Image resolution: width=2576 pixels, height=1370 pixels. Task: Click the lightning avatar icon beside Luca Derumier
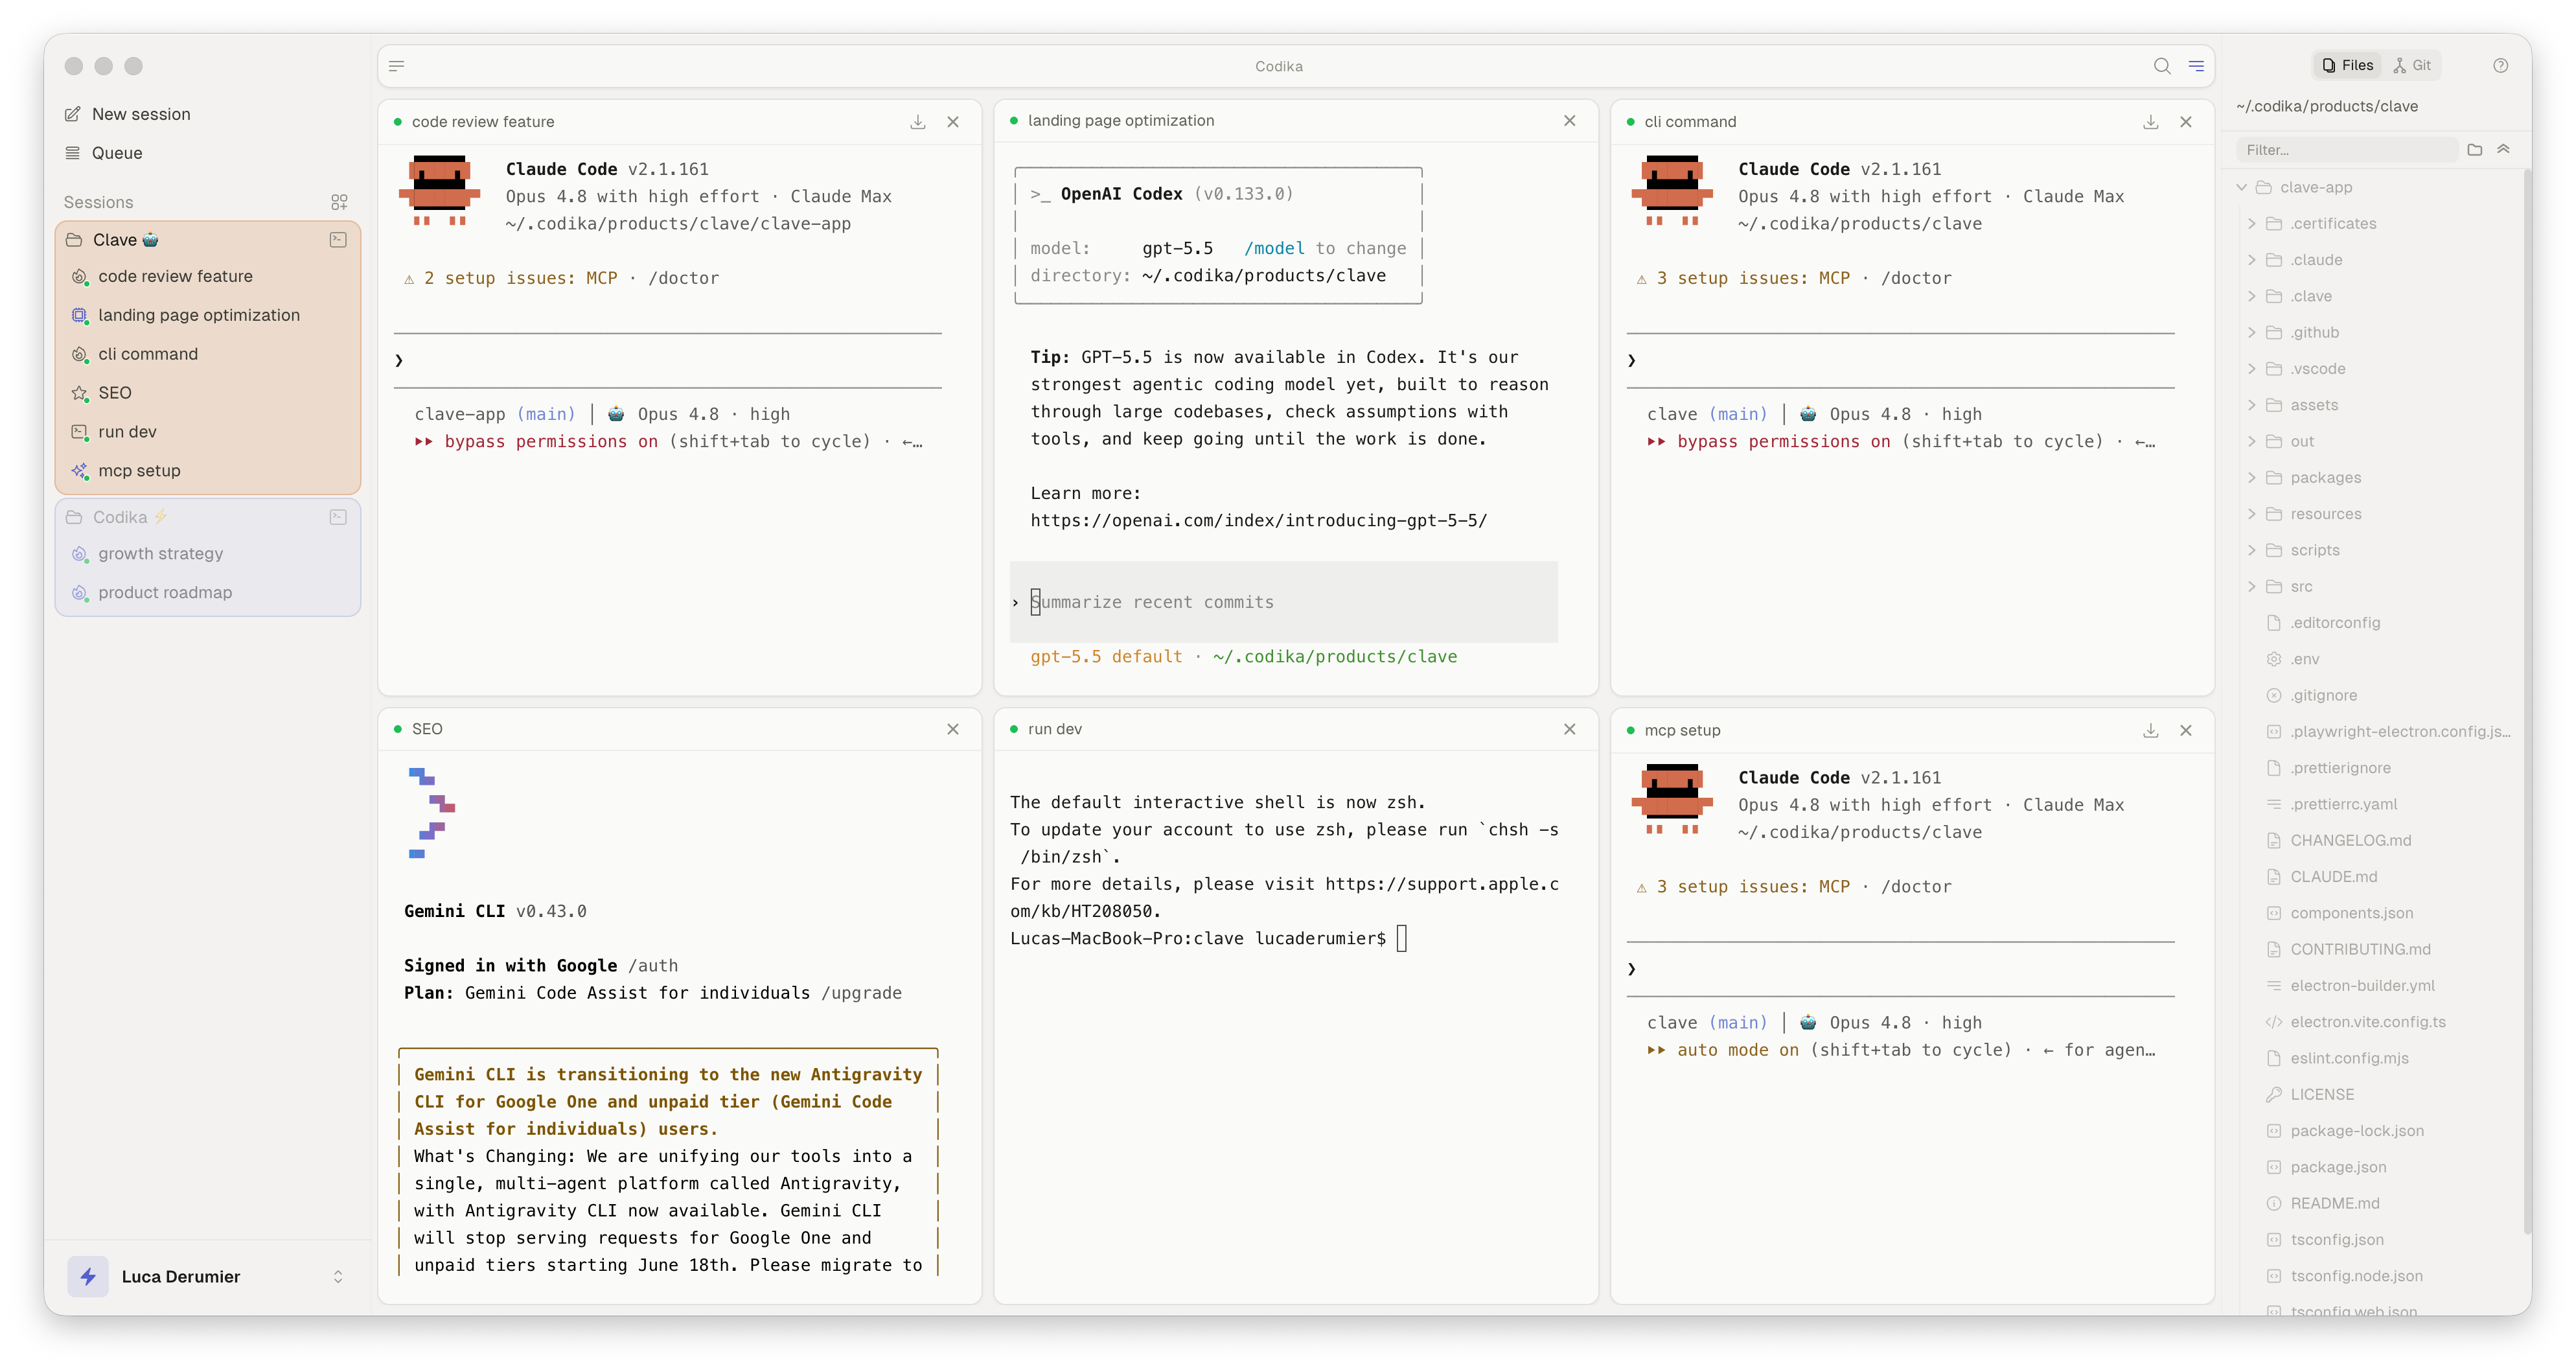tap(88, 1276)
